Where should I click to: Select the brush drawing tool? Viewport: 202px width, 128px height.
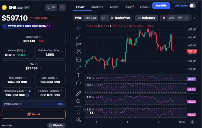78,67
